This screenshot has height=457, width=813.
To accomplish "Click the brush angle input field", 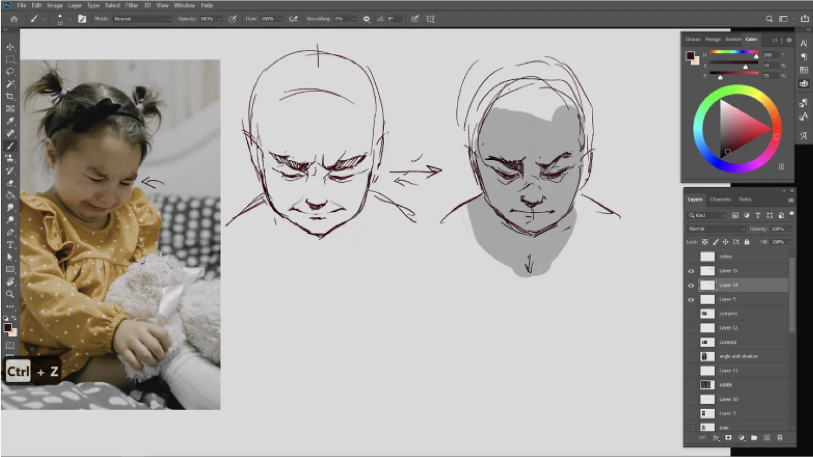I will (x=394, y=19).
